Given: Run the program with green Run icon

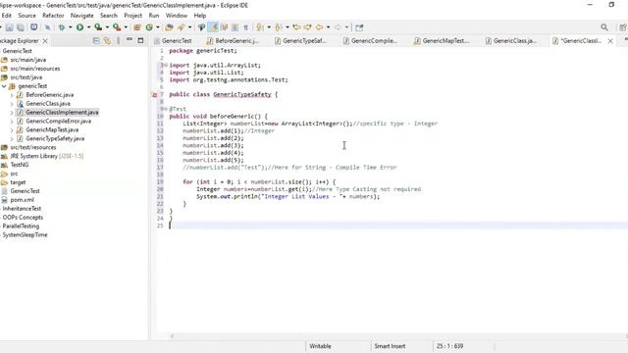Looking at the screenshot, I should coord(80,27).
